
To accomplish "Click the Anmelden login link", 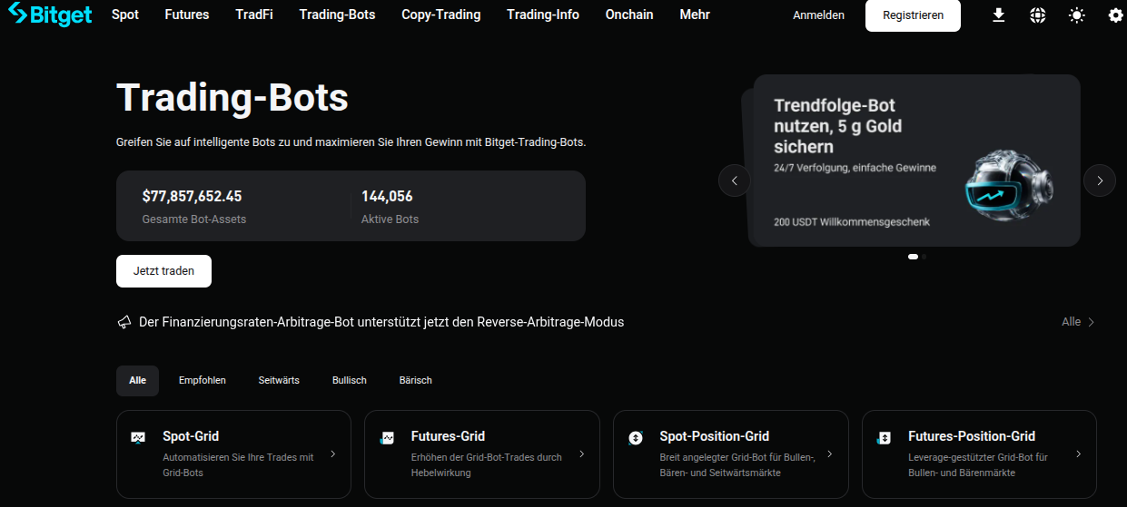I will pos(818,15).
